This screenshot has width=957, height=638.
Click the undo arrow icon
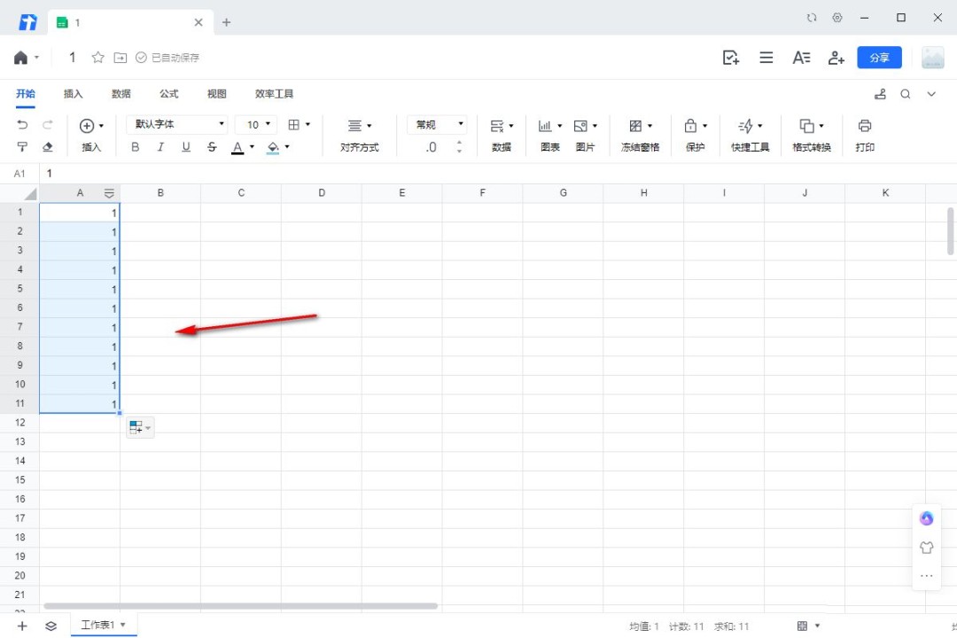22,125
